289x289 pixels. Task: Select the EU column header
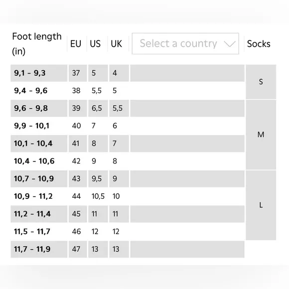click(76, 44)
